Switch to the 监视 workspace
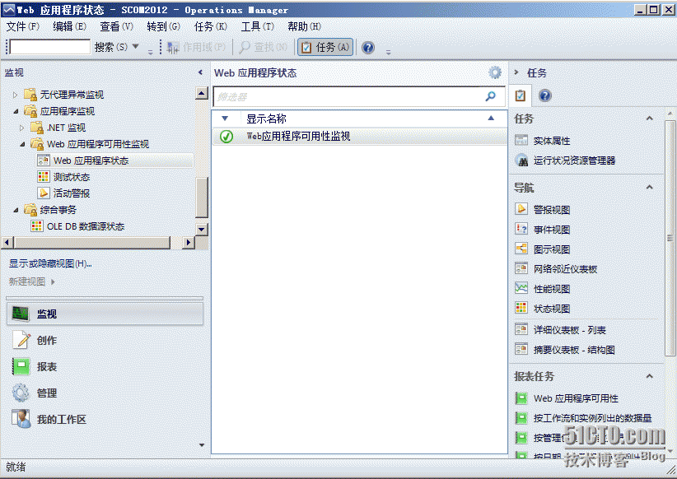 click(105, 314)
